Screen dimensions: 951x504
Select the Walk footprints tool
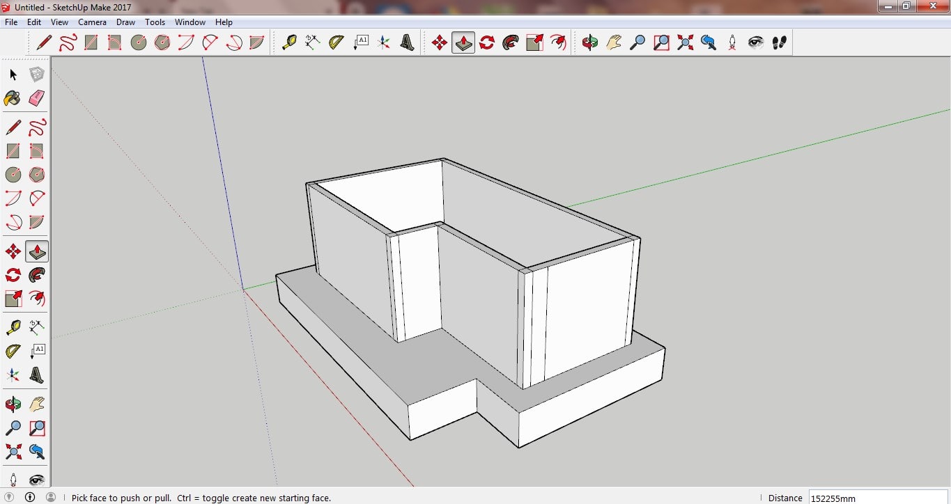[x=780, y=42]
